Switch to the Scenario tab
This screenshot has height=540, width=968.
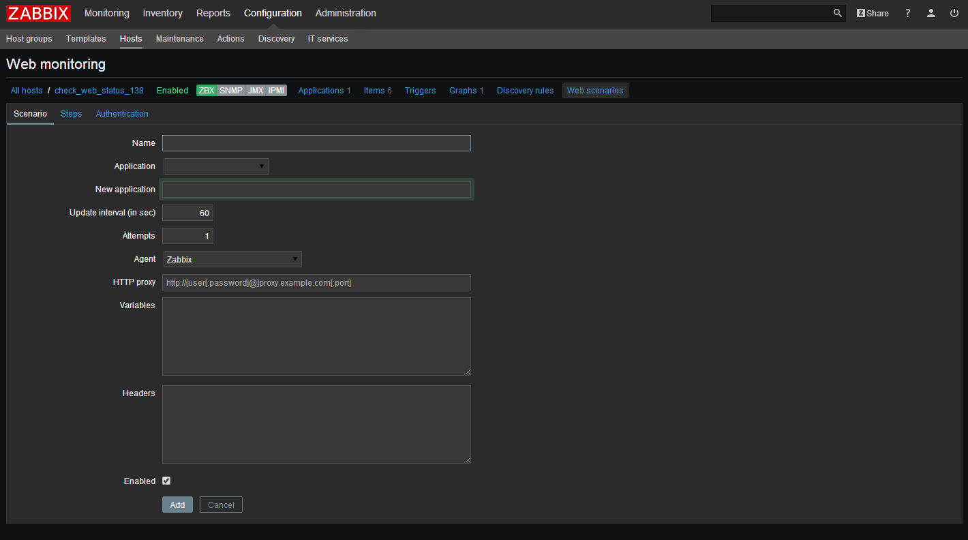(30, 114)
